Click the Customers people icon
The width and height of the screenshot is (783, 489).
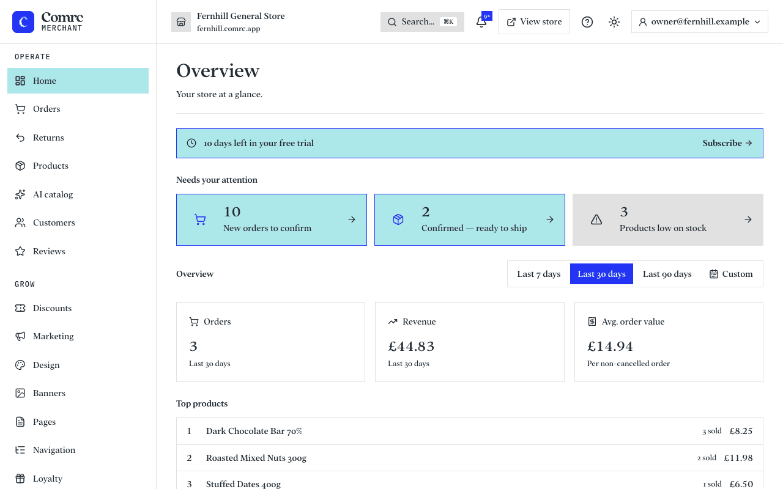coord(20,222)
